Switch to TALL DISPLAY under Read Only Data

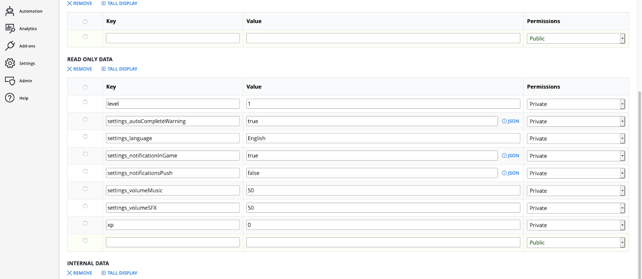coord(120,69)
